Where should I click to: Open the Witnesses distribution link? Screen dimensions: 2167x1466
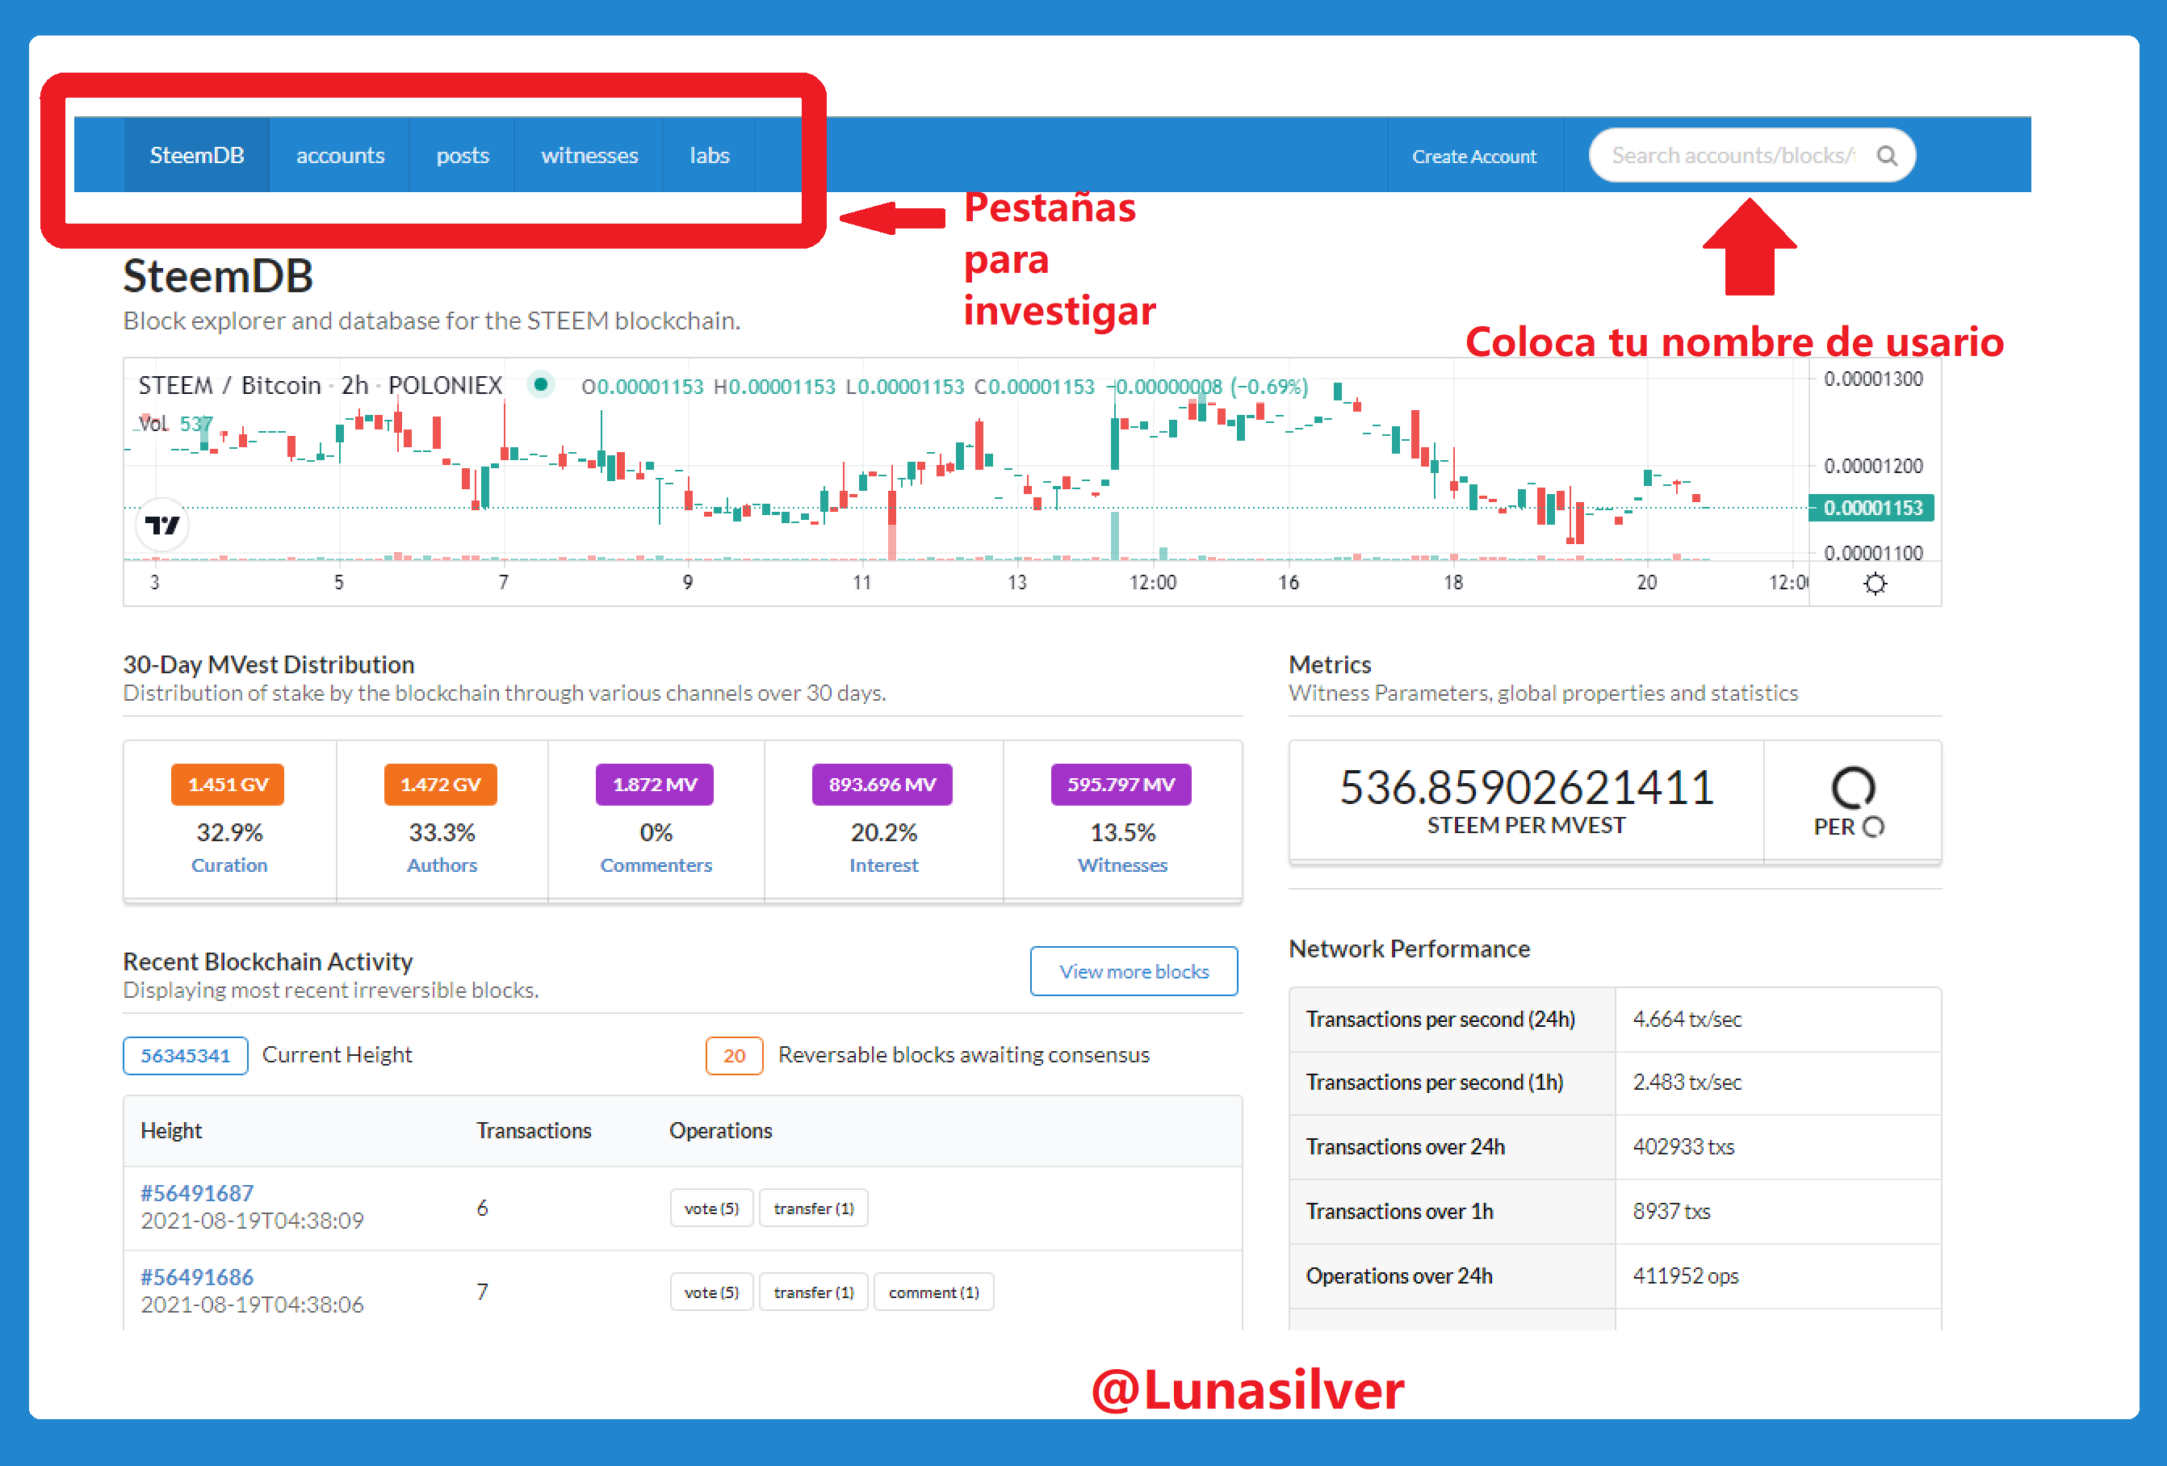[1123, 865]
